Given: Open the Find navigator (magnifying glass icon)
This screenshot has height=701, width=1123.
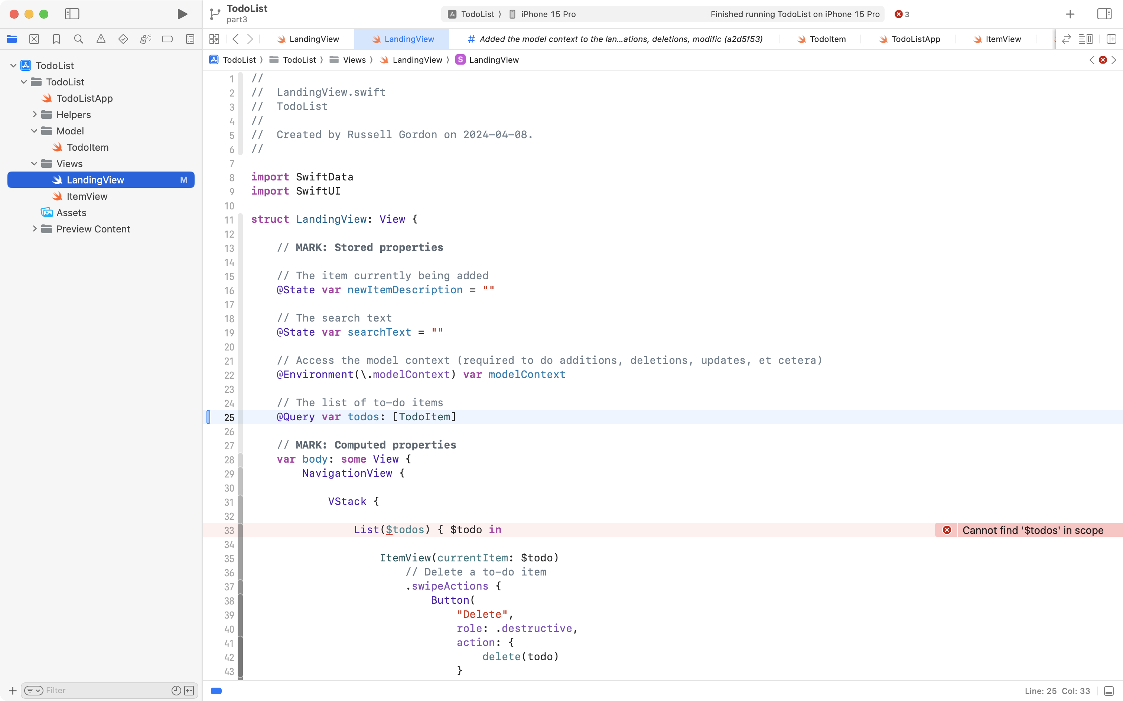Looking at the screenshot, I should (x=79, y=39).
